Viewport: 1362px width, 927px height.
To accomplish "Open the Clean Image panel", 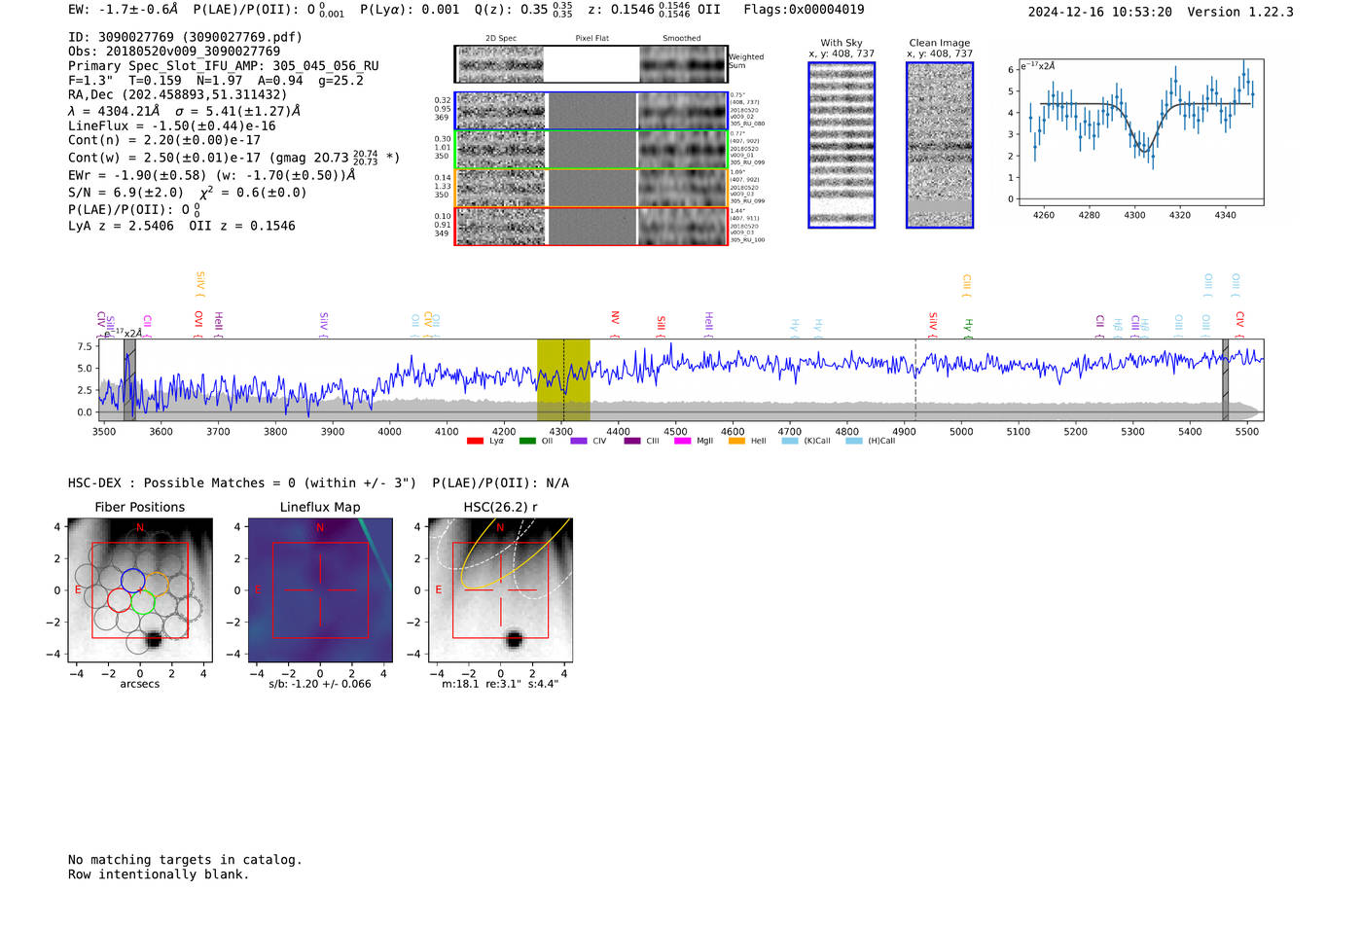I will point(940,145).
